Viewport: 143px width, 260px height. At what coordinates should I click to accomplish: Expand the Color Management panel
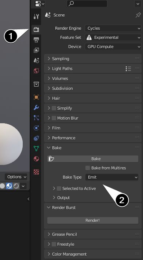point(93,254)
